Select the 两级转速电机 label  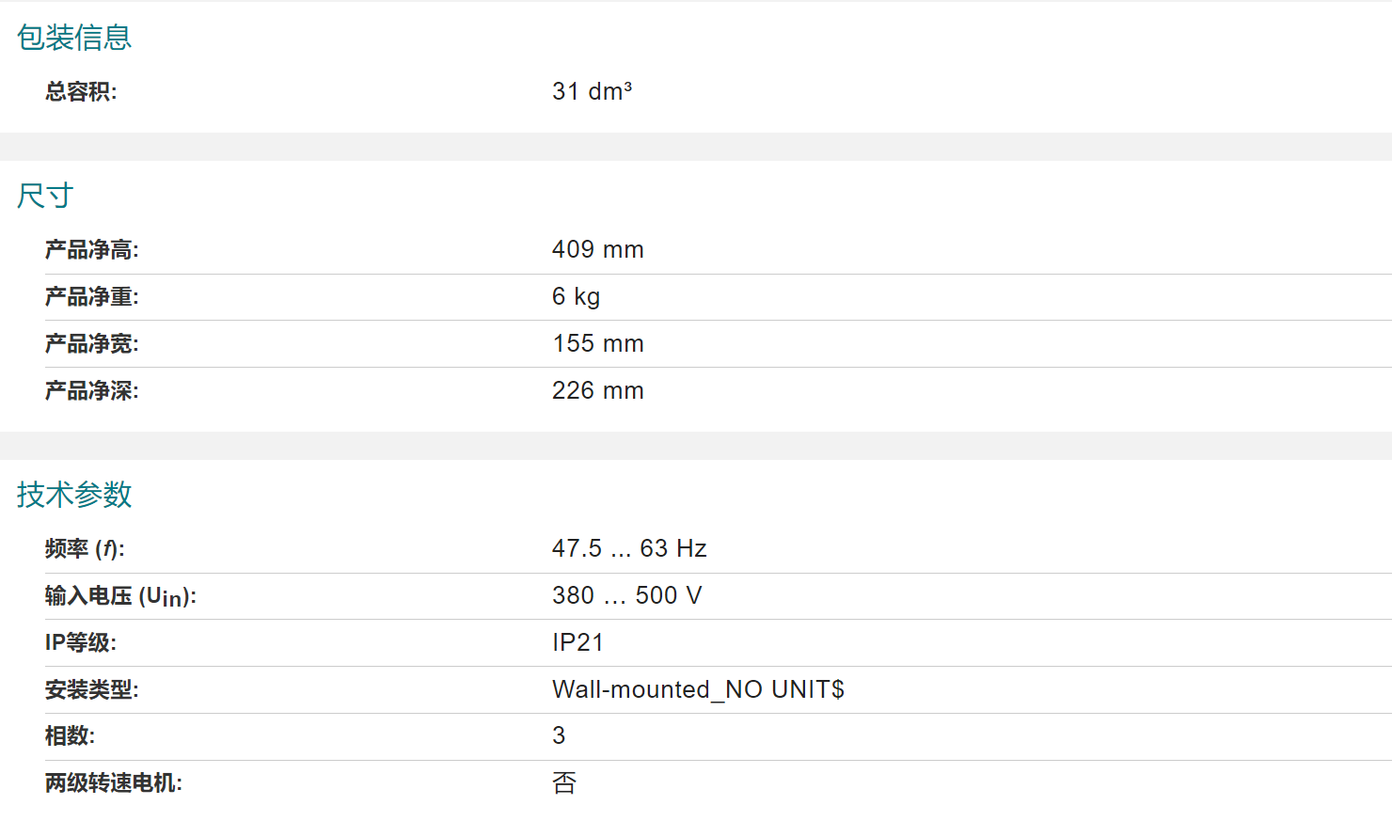click(114, 782)
